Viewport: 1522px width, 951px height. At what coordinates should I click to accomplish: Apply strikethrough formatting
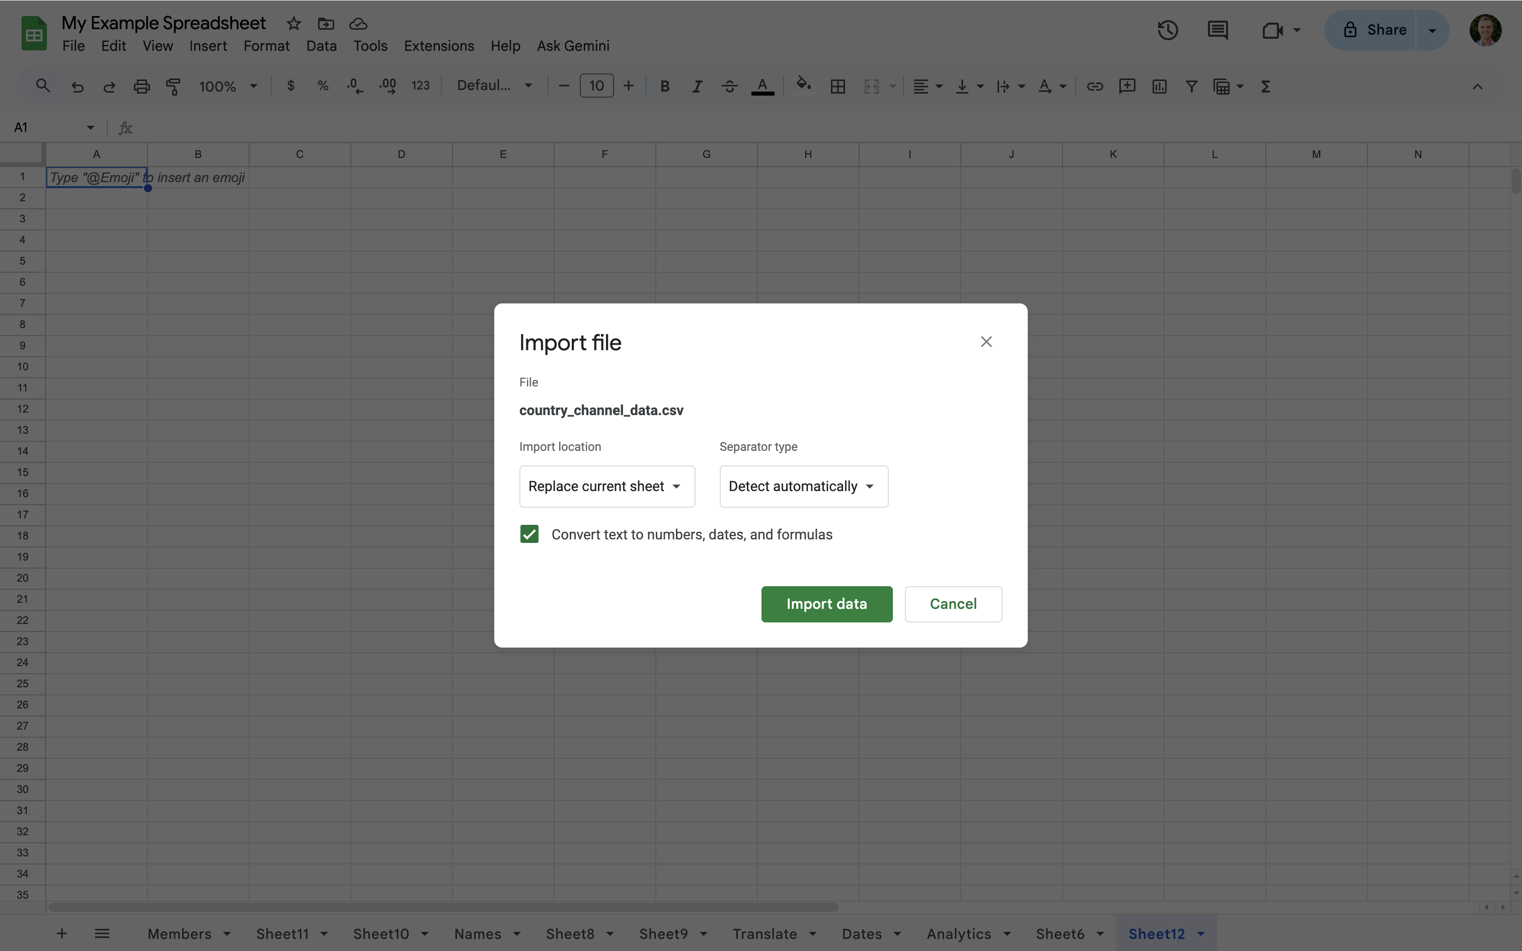729,86
